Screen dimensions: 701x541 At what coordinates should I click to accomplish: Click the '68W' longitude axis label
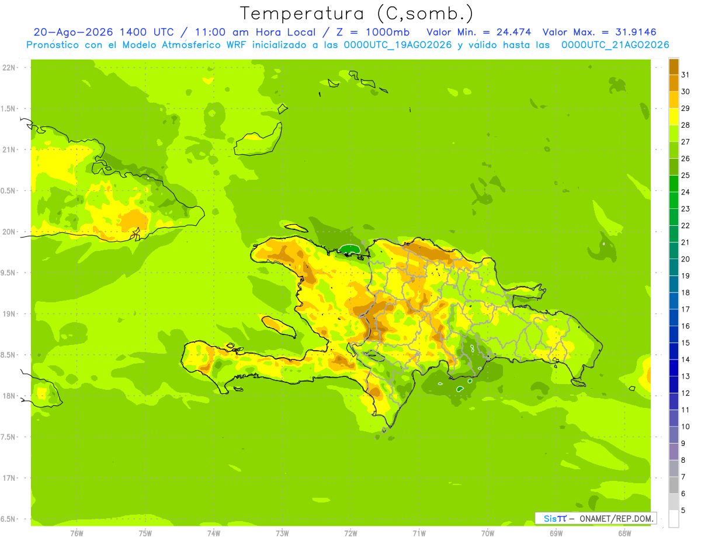pos(624,533)
